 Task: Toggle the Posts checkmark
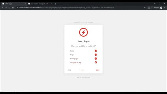[x=96, y=51]
